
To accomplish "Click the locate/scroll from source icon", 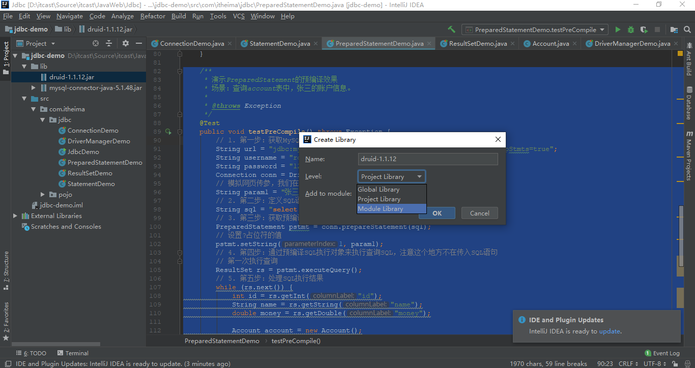I will [96, 44].
